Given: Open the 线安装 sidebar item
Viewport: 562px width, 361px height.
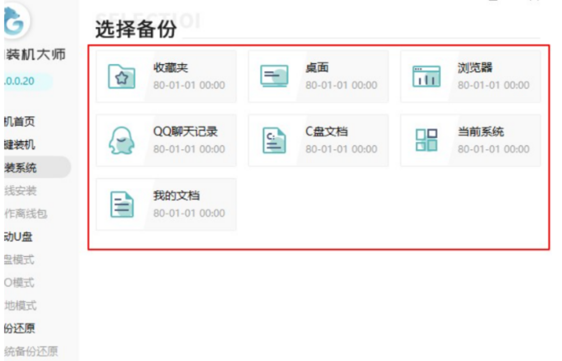Looking at the screenshot, I should click(20, 190).
